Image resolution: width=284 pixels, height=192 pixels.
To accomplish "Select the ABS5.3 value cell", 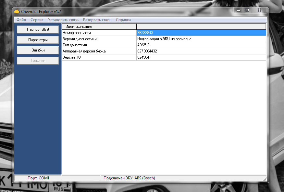I will 201,45.
